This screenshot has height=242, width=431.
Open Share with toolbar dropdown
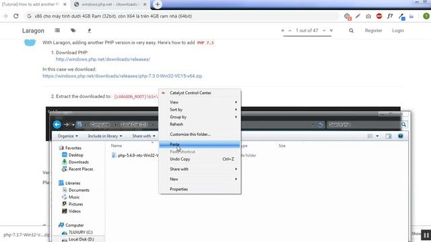click(143, 136)
